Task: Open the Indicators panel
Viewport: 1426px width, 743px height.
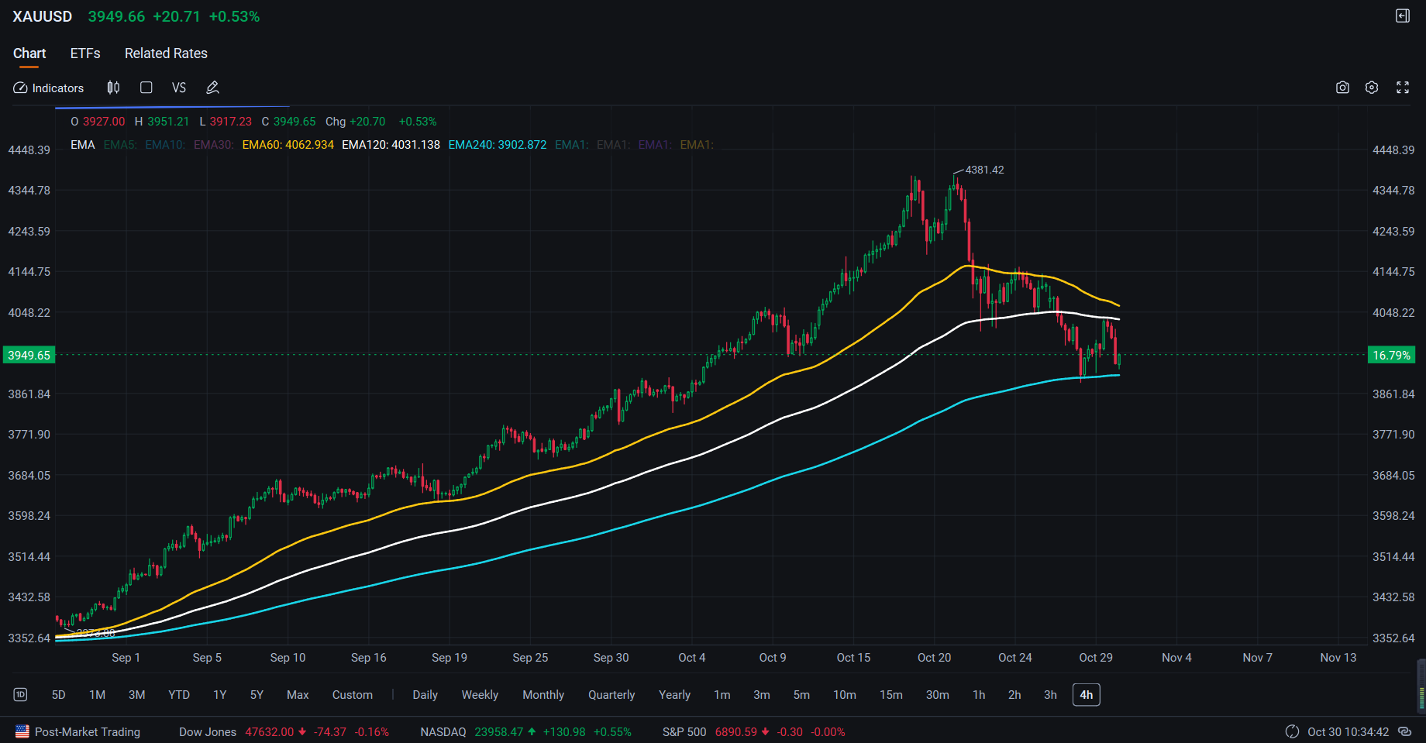Action: pyautogui.click(x=48, y=88)
